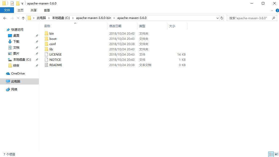The image size is (279, 157).
Task: Switch to large icons view in status bar
Action: tap(276, 154)
